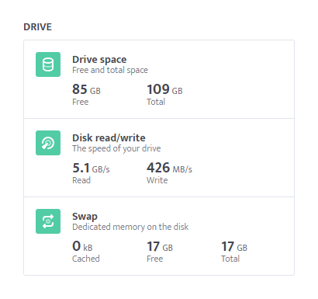Click 'The speed of your drive' subtitle
Image resolution: width=318 pixels, height=299 pixels.
(x=116, y=148)
